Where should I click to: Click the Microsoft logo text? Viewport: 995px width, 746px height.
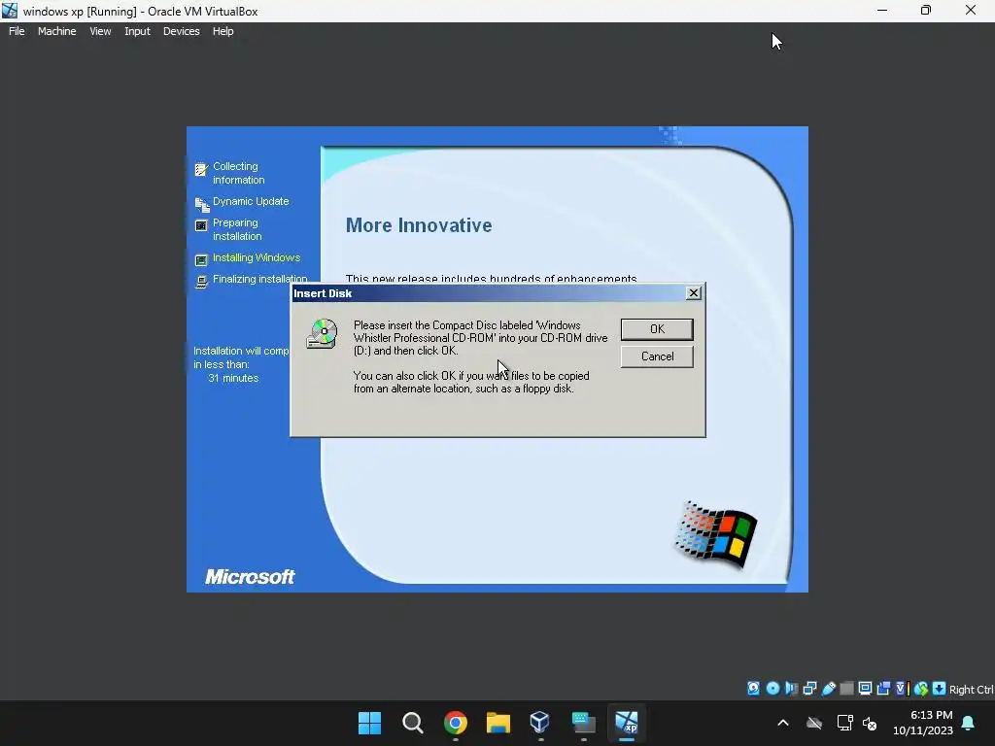250,577
